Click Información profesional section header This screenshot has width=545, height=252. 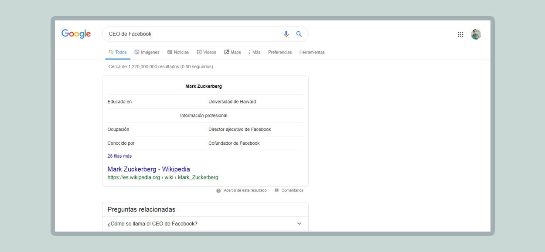tap(204, 116)
